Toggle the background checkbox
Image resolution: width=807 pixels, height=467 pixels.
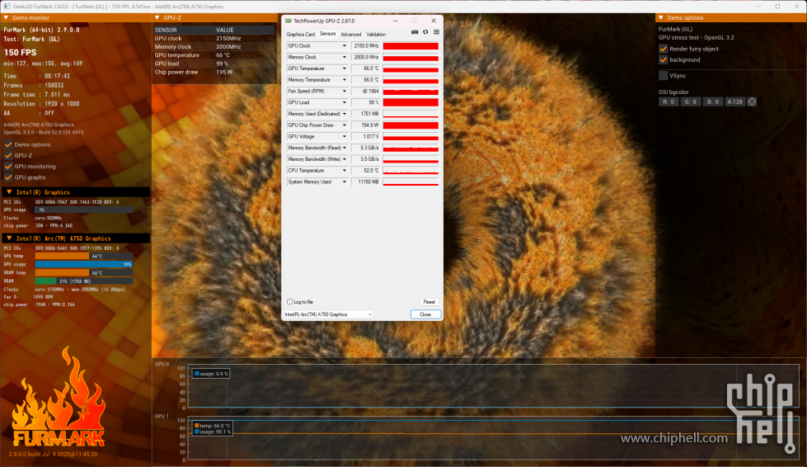[664, 59]
